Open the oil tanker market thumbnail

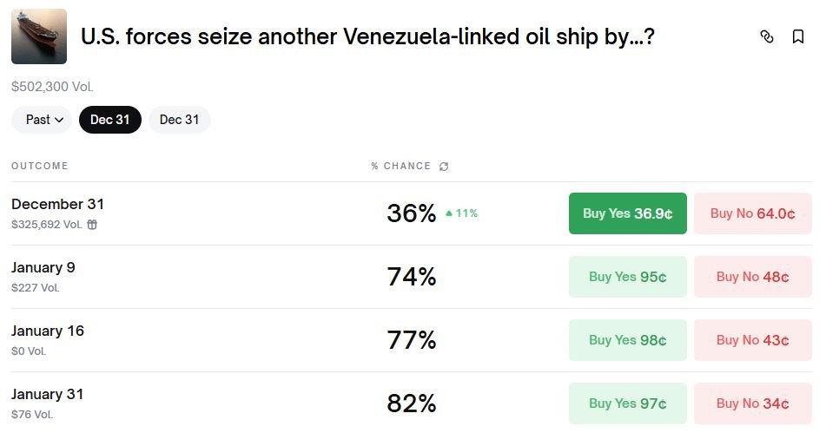39,36
